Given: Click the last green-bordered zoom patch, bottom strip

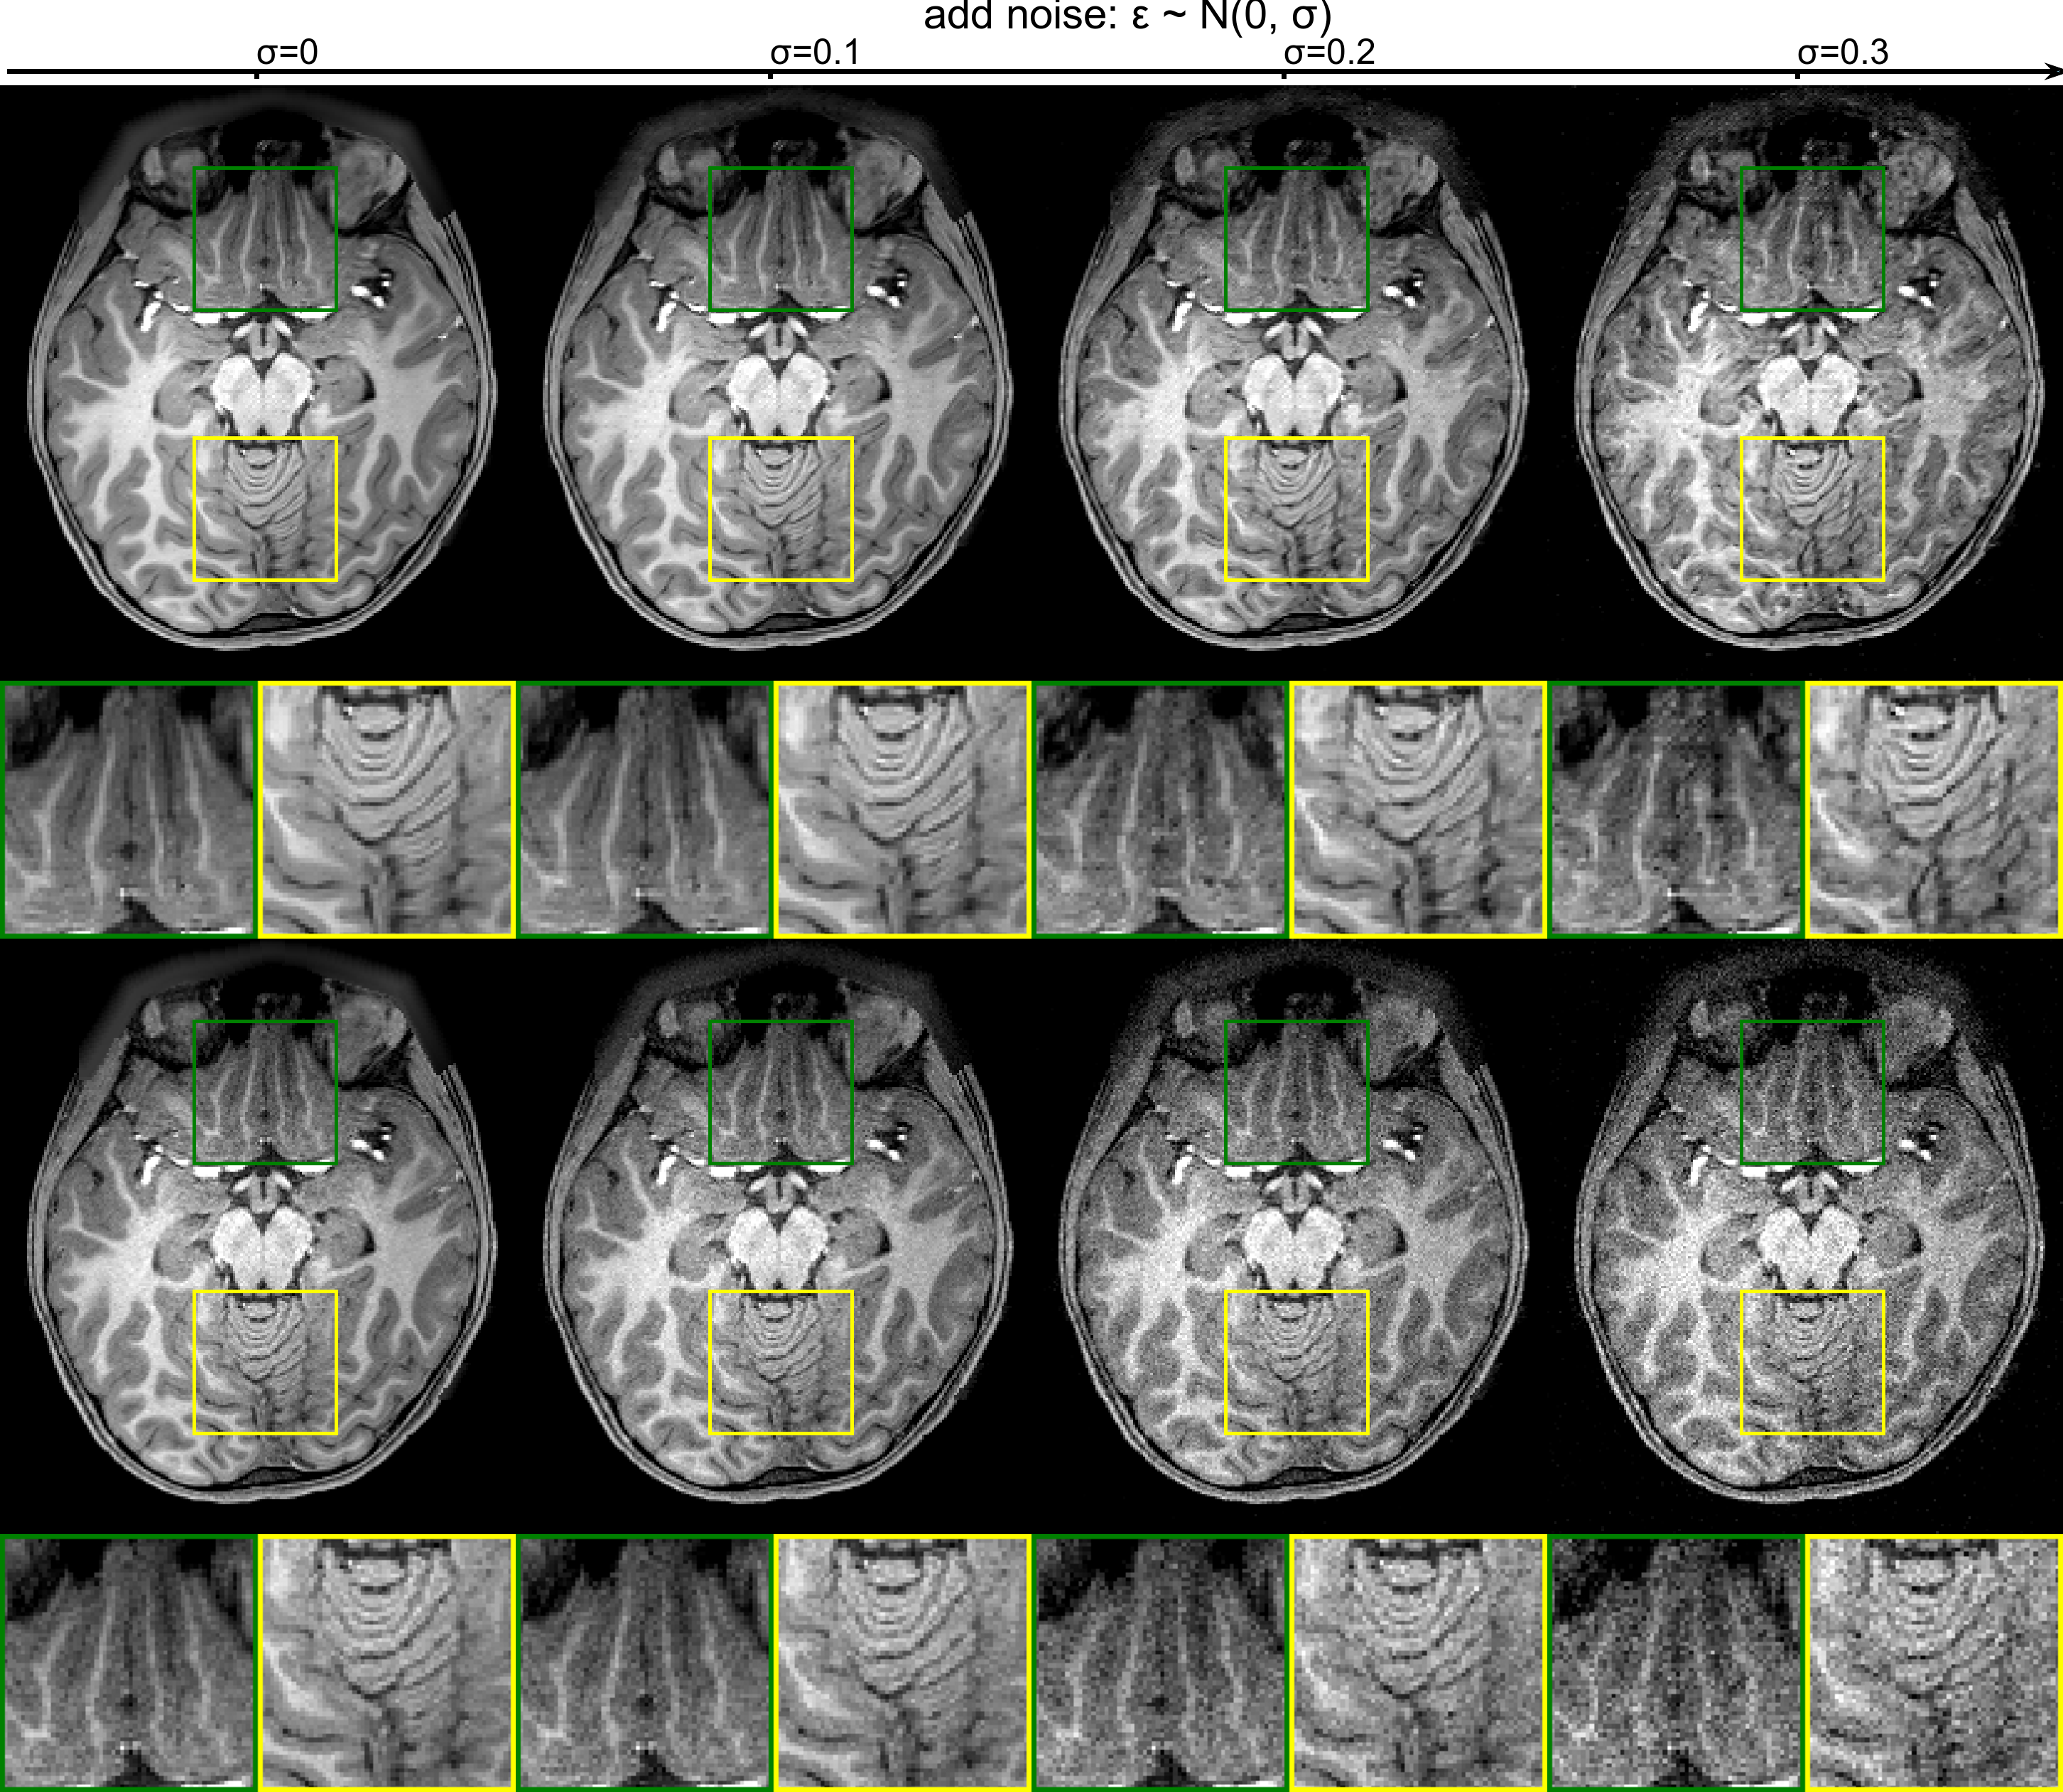Looking at the screenshot, I should tap(1677, 1664).
